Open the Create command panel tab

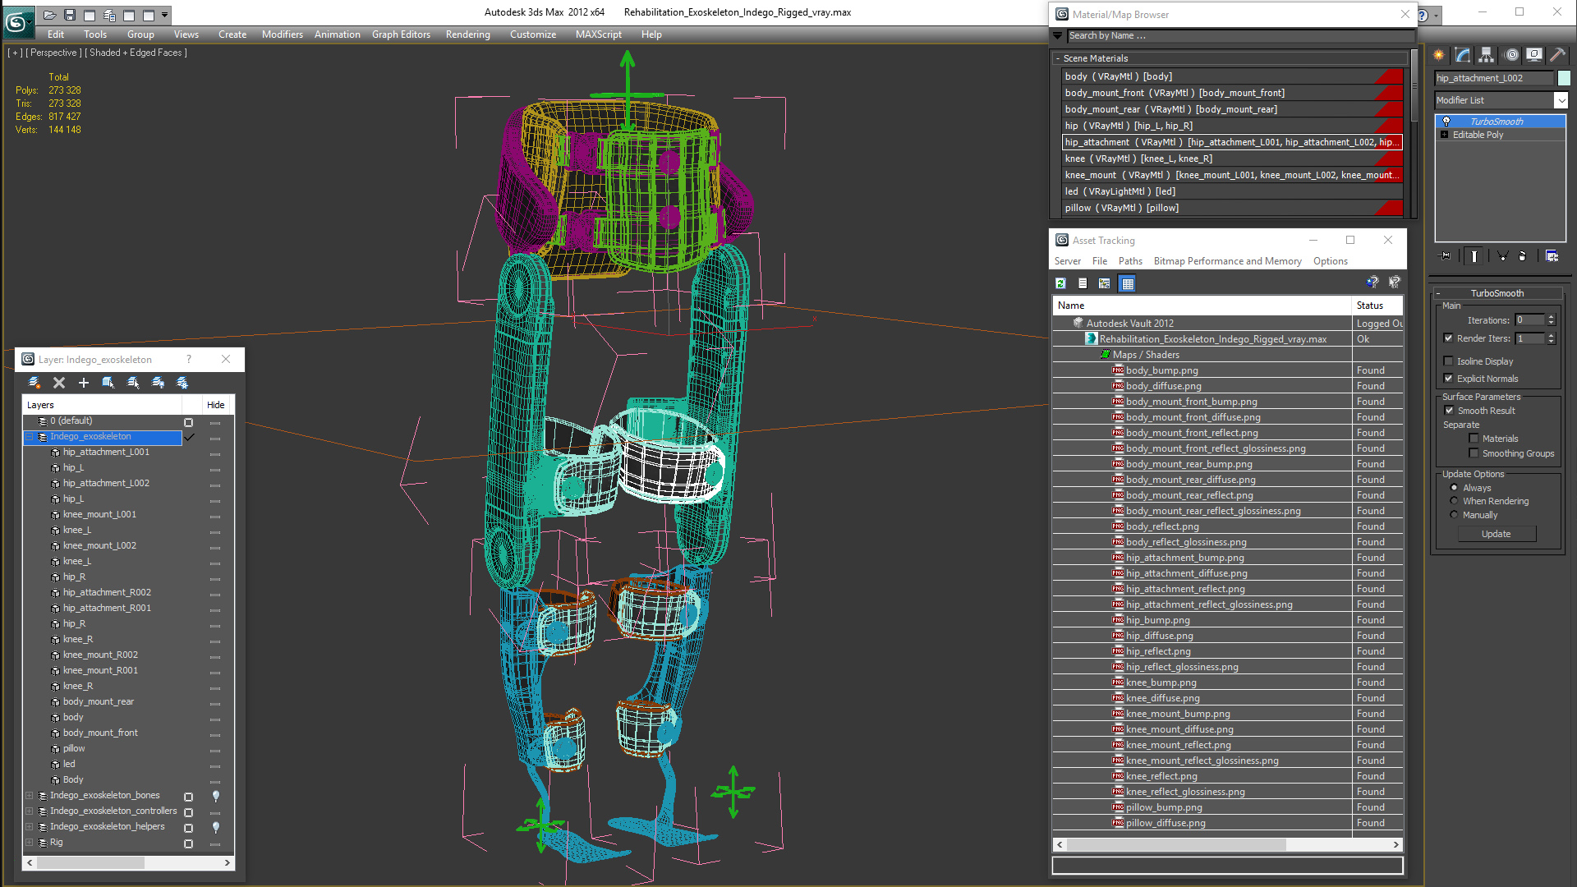click(x=1439, y=55)
